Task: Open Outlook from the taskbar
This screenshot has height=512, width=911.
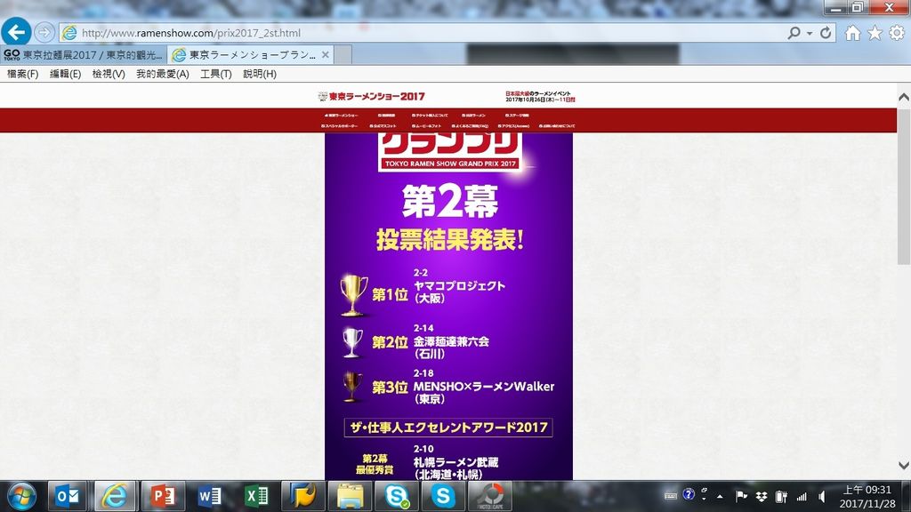Action: click(67, 496)
